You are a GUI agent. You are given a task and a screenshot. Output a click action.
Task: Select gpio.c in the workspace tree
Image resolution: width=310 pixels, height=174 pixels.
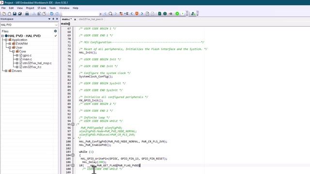27,56
